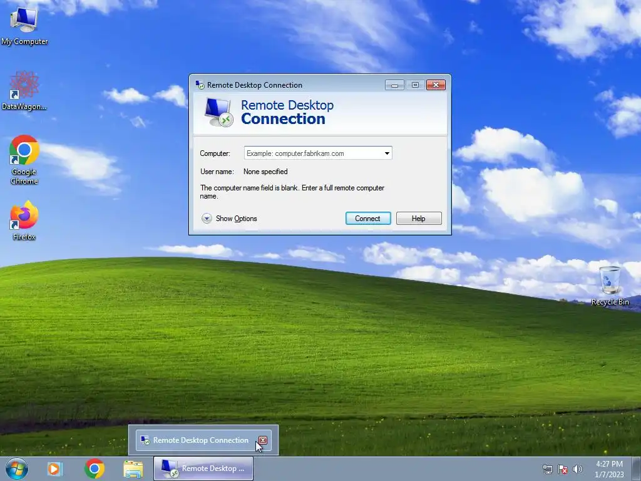Open the Windows Start menu
This screenshot has height=481, width=641.
point(17,468)
